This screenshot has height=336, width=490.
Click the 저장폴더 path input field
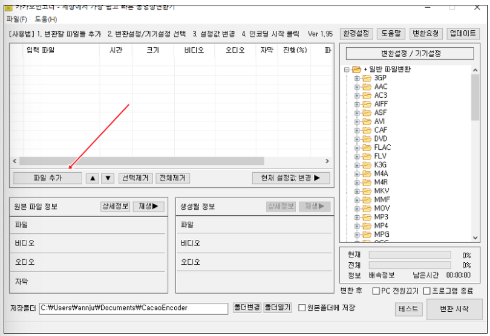(134, 308)
